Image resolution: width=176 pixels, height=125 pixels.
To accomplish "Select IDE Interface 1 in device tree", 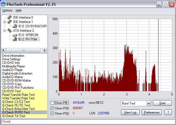I will click(23, 22).
